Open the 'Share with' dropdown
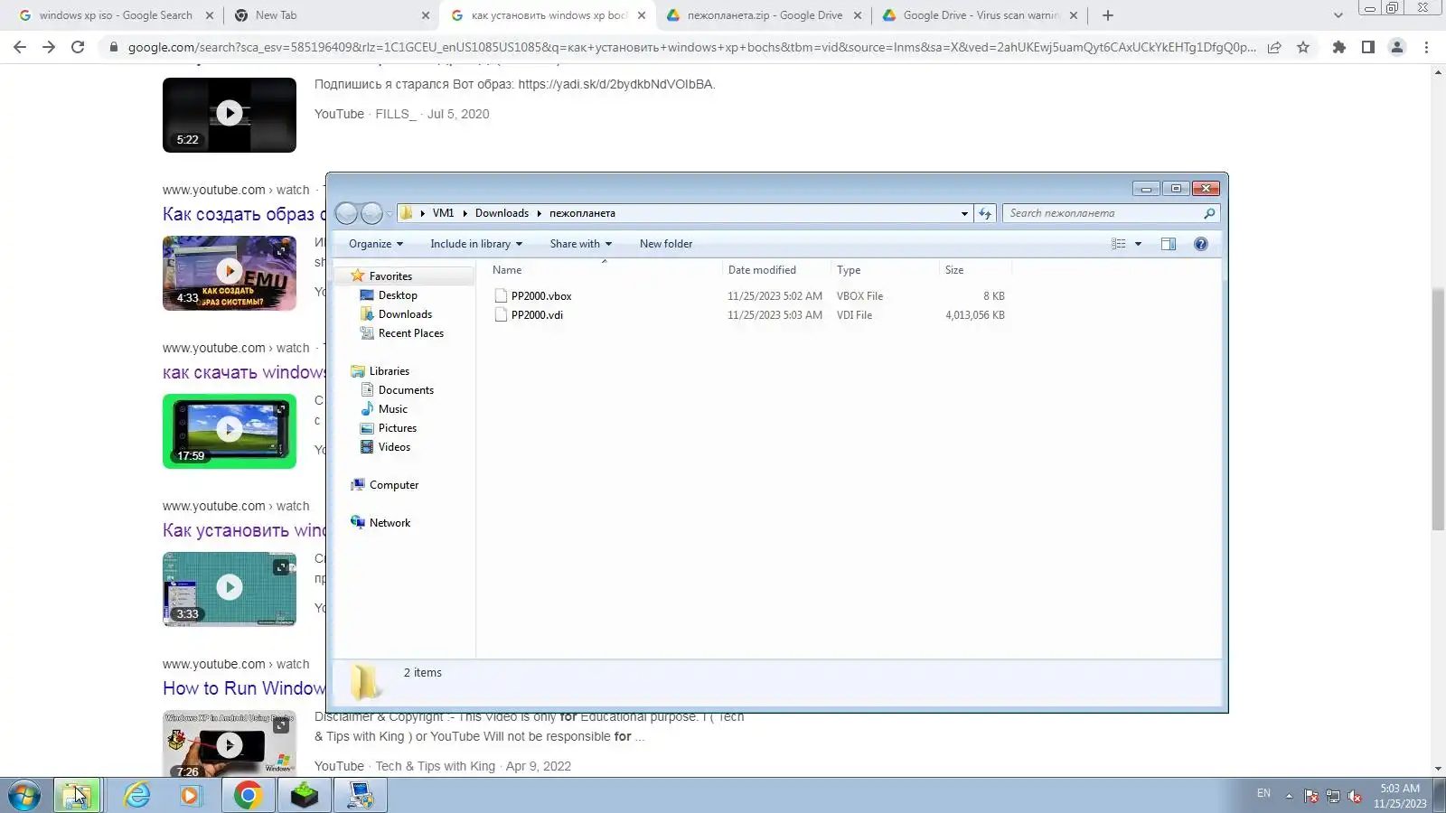Image resolution: width=1446 pixels, height=813 pixels. tap(581, 244)
